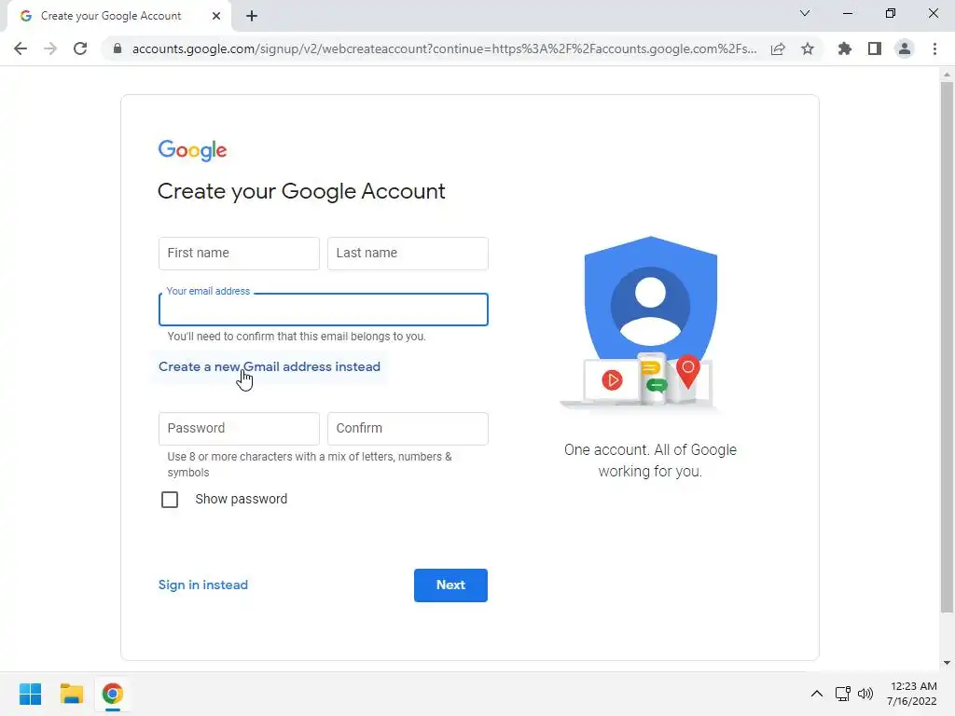Open the Extensions puzzle icon
955x716 pixels.
[x=845, y=48]
